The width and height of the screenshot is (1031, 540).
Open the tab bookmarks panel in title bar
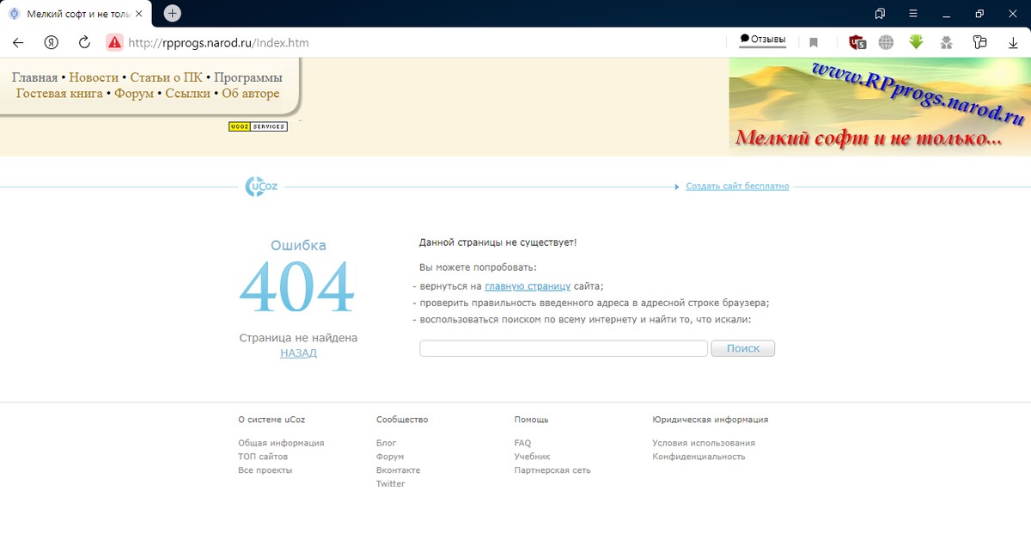click(x=880, y=14)
